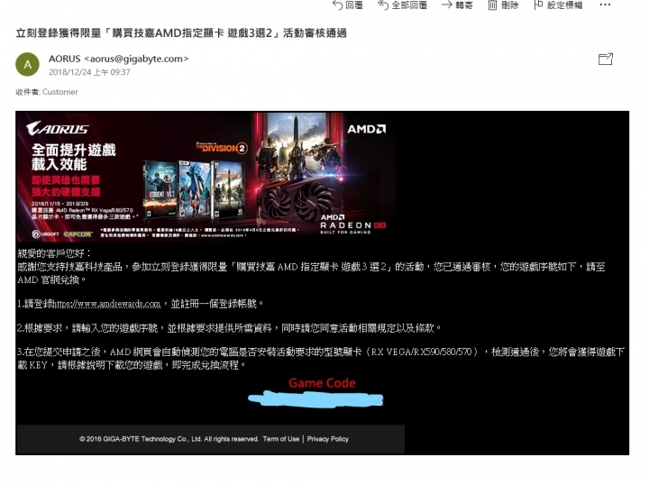Click the recipient name Customer

(60, 92)
